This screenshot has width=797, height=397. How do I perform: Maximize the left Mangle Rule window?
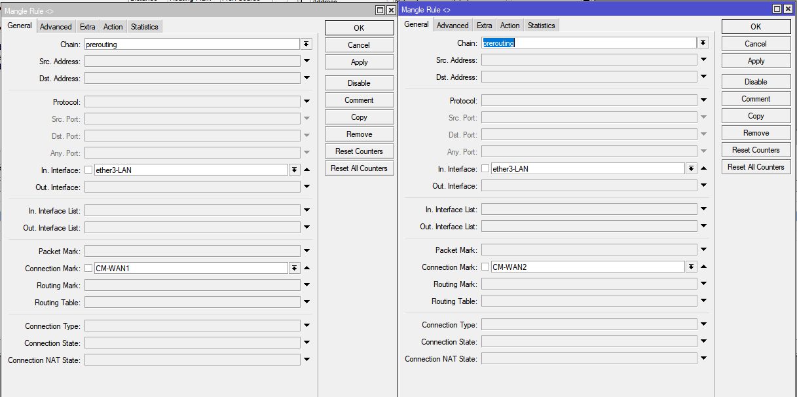coord(380,10)
